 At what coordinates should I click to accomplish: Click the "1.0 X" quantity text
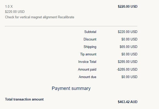[x=9, y=6]
